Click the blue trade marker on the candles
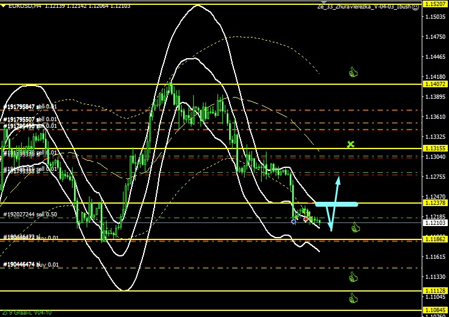Image resolution: width=449 pixels, height=317 pixels. (x=294, y=221)
